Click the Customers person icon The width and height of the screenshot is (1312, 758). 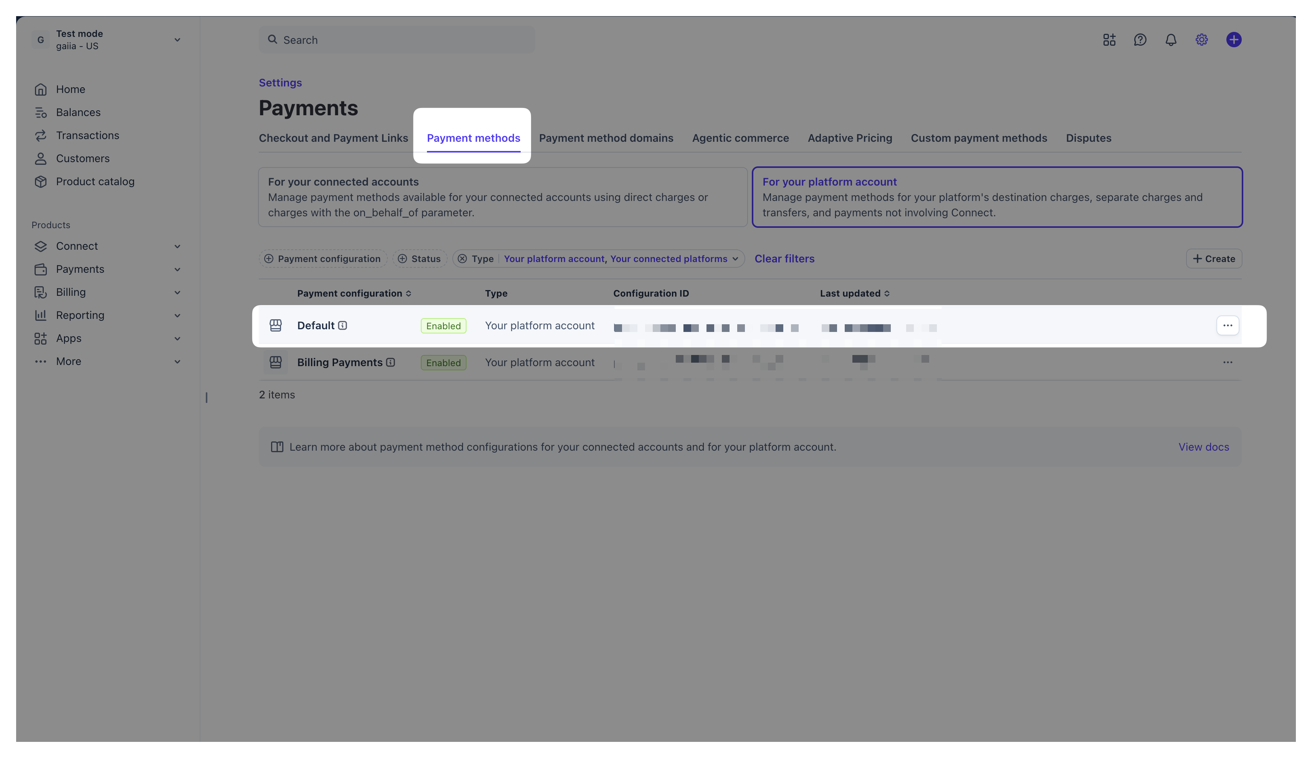click(x=41, y=158)
